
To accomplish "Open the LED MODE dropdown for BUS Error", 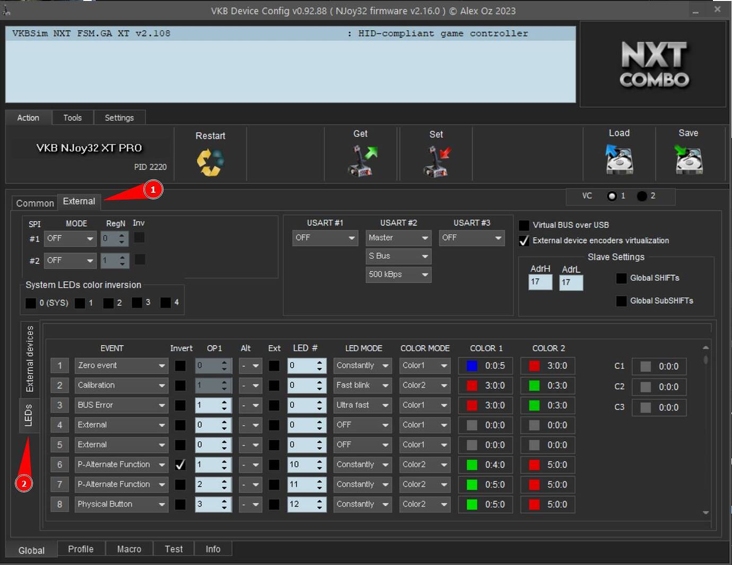I will coord(362,405).
